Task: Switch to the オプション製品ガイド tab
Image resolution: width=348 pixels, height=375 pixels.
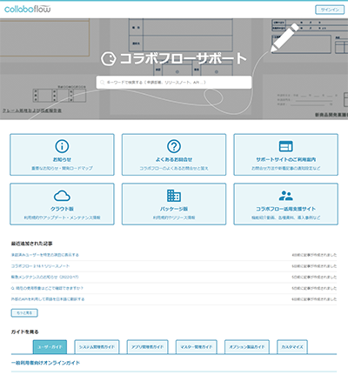Action: (247, 347)
